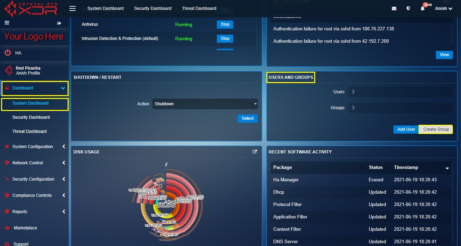
Task: Open the mail envelope icon
Action: point(394,8)
